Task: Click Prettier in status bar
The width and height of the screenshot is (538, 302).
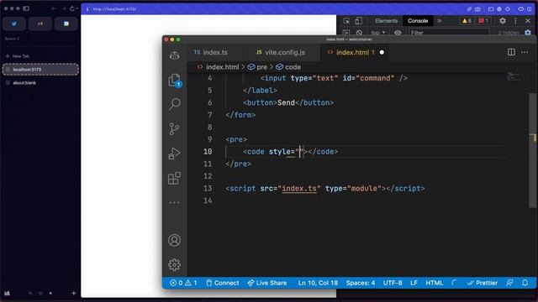Action: (483, 283)
